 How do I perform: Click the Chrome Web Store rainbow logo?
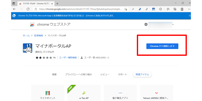32,24
